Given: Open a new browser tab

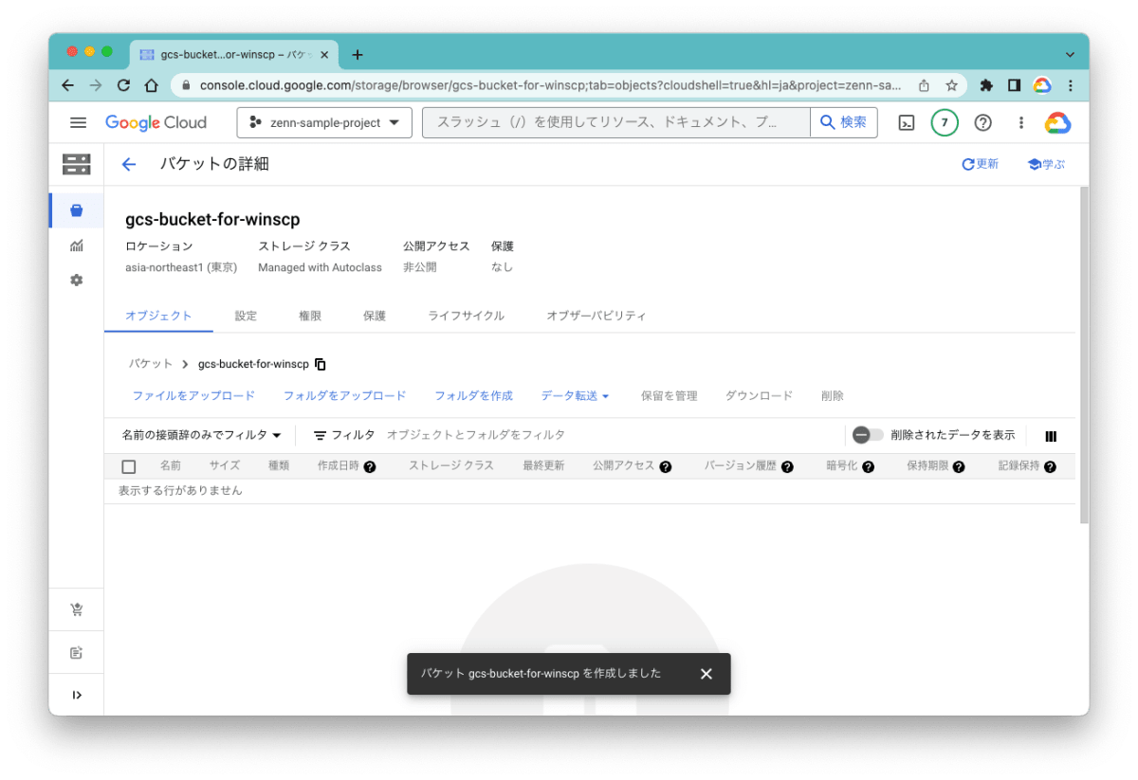Looking at the screenshot, I should click(x=358, y=55).
